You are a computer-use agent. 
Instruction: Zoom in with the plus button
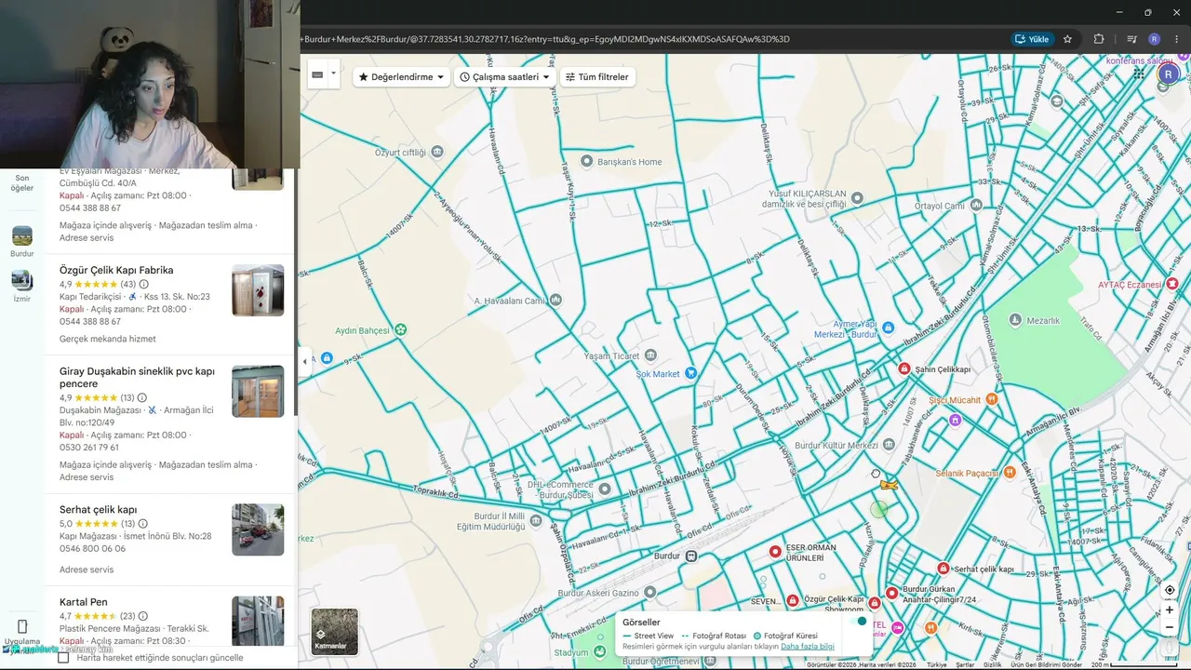pyautogui.click(x=1170, y=610)
